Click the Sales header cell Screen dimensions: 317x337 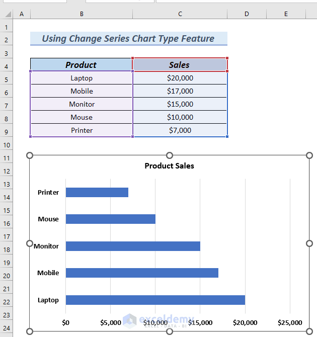(180, 65)
